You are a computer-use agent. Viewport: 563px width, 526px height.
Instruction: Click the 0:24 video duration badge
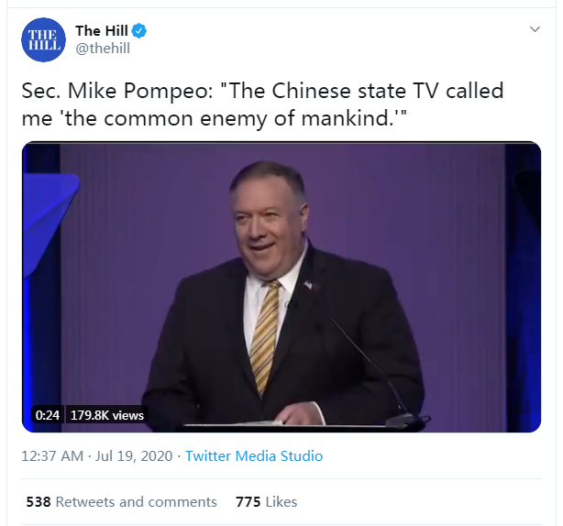click(48, 415)
